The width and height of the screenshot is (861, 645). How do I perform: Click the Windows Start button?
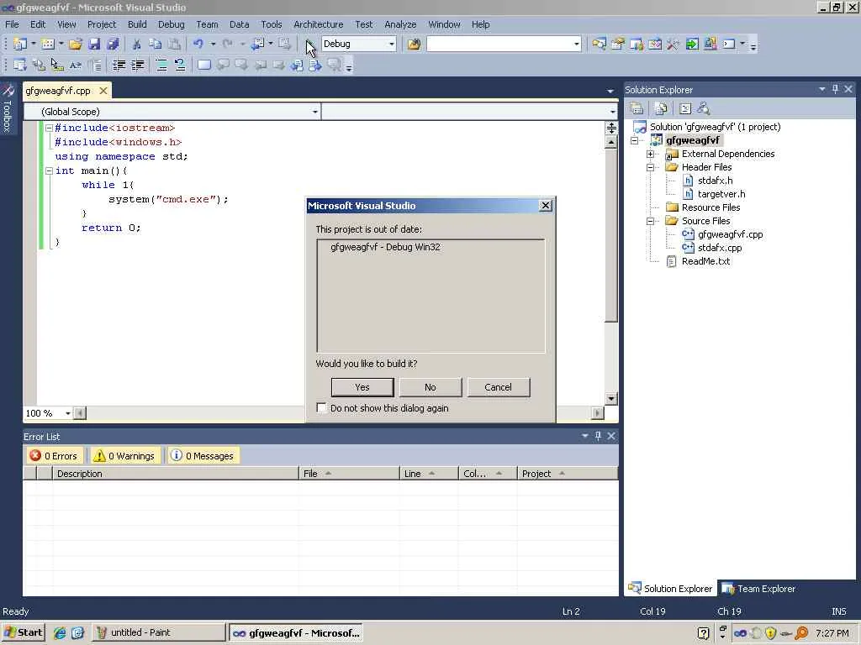24,632
